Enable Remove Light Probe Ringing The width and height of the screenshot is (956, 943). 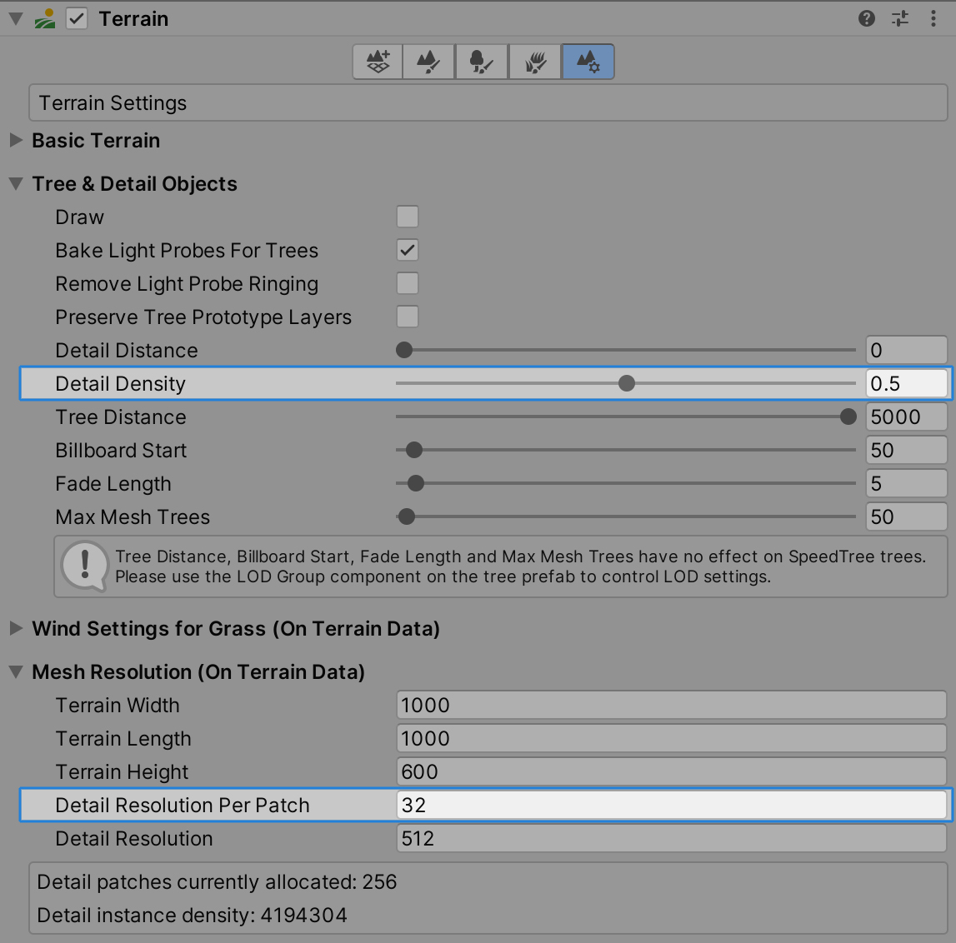click(x=408, y=284)
